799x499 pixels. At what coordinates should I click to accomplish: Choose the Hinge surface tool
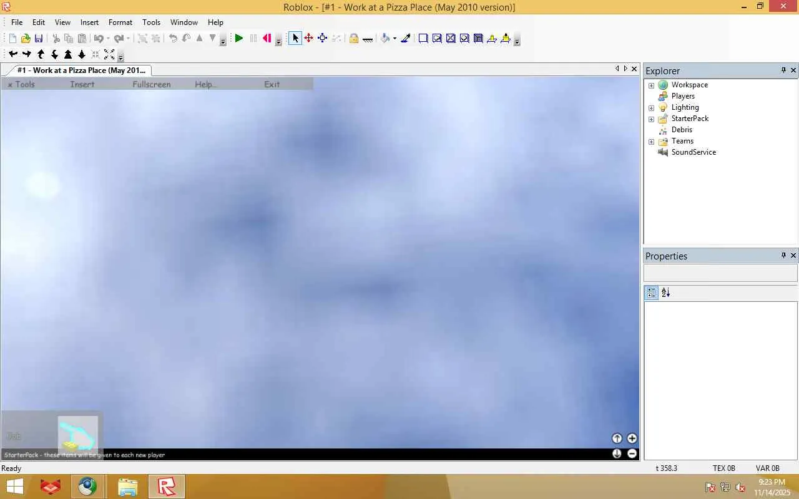(492, 39)
